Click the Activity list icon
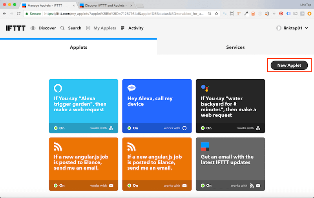 click(123, 28)
